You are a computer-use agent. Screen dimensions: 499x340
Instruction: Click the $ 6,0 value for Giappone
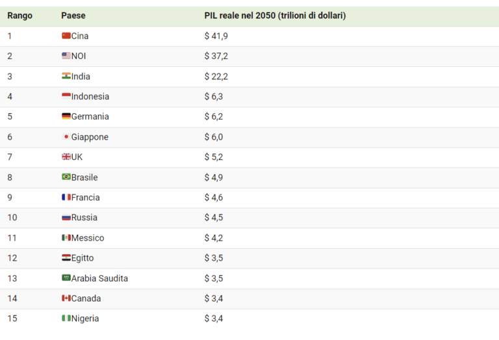pyautogui.click(x=214, y=137)
